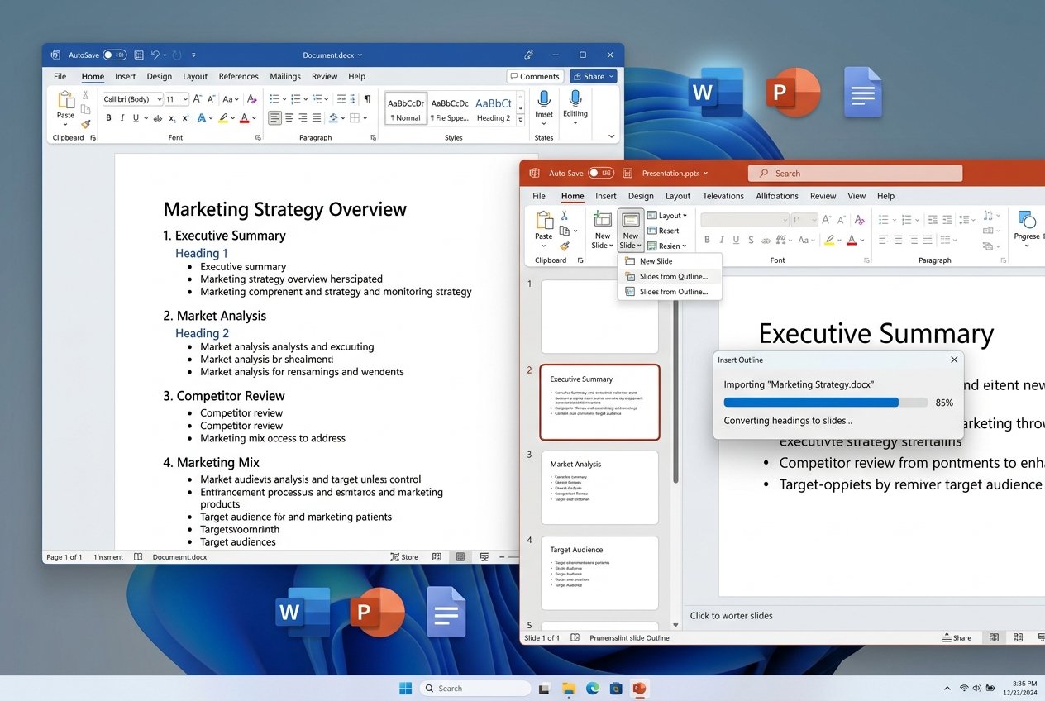Open the Layout dropdown in PowerPoint's Slides group
The height and width of the screenshot is (701, 1045).
[666, 216]
